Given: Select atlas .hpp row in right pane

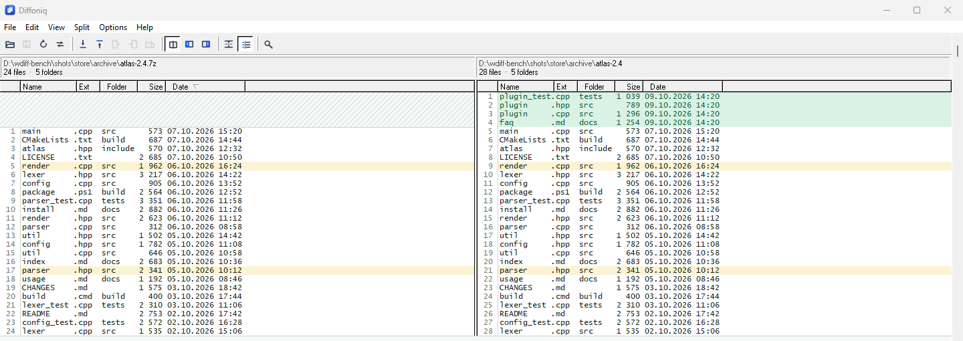Looking at the screenshot, I should coord(714,148).
